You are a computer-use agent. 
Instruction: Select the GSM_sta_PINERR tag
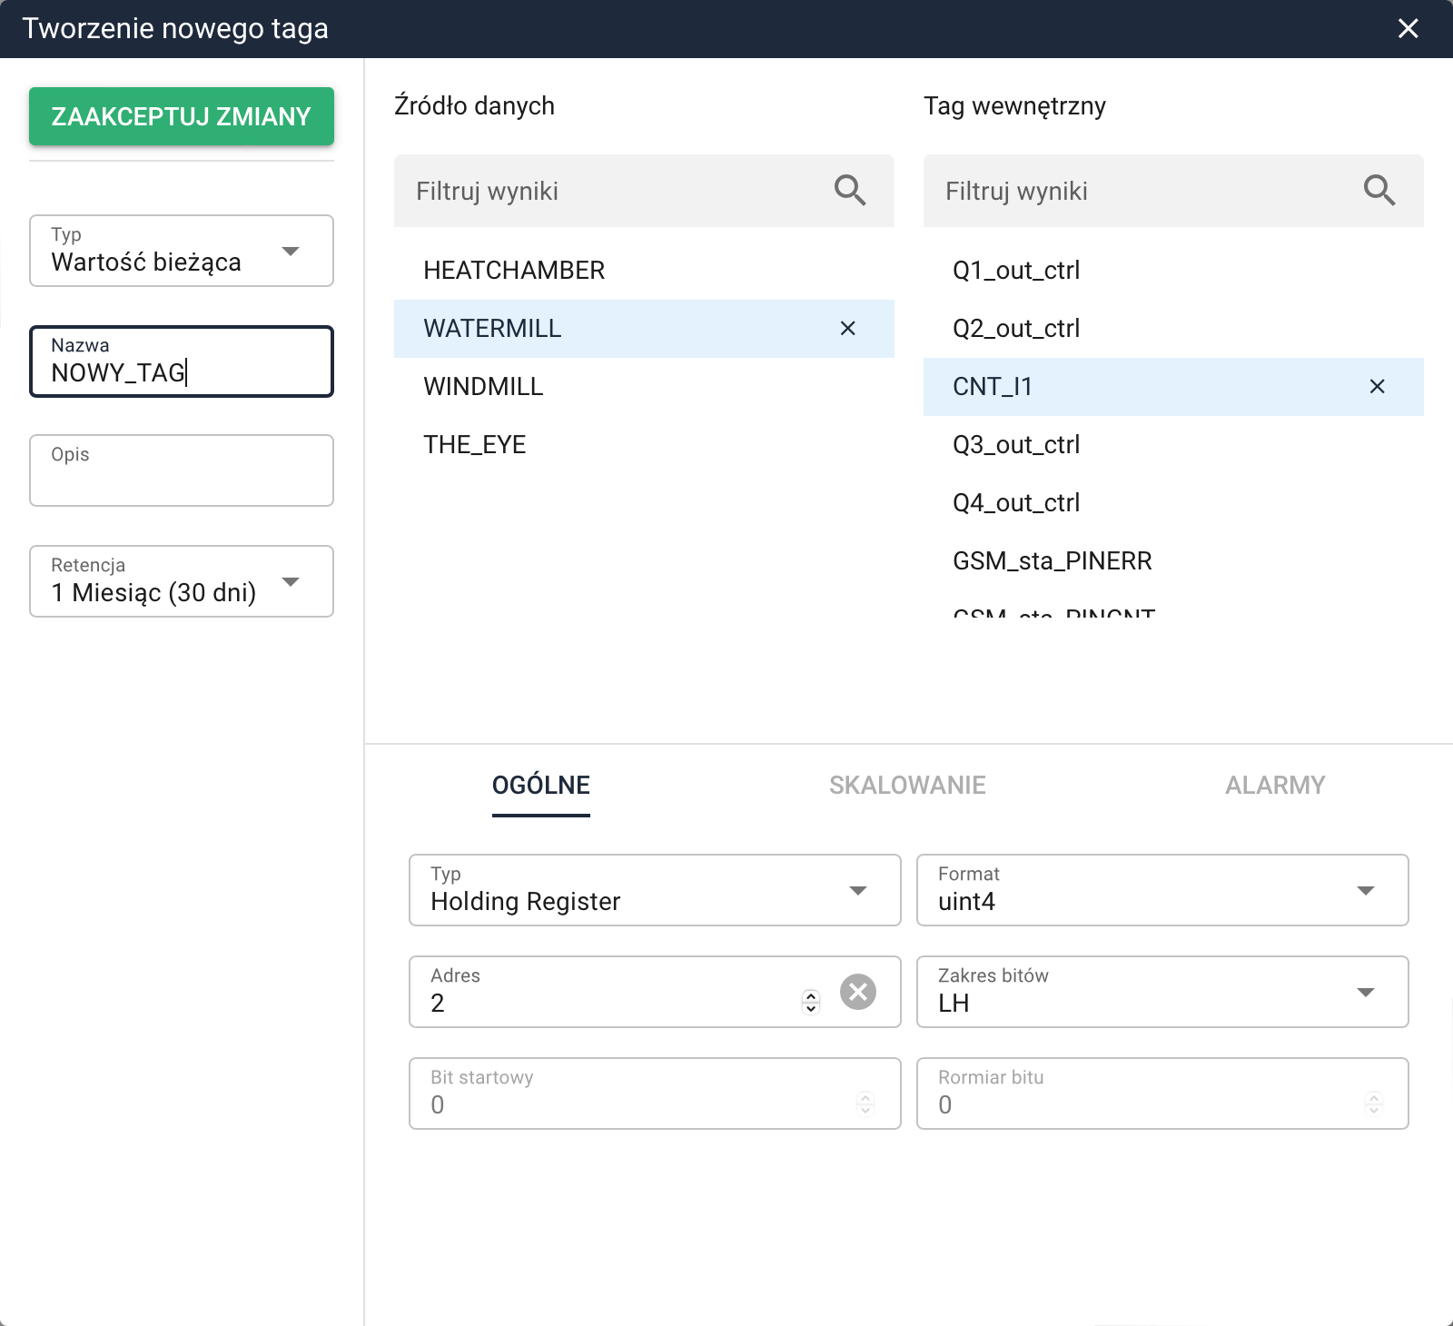pyautogui.click(x=1173, y=561)
